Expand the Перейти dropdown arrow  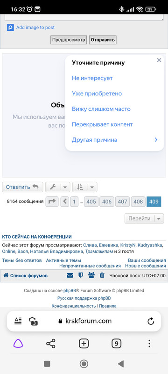[x=159, y=218]
